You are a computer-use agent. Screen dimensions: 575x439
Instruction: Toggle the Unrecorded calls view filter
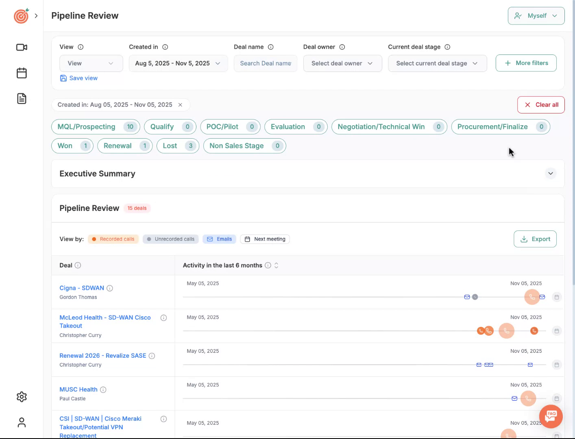coord(171,239)
